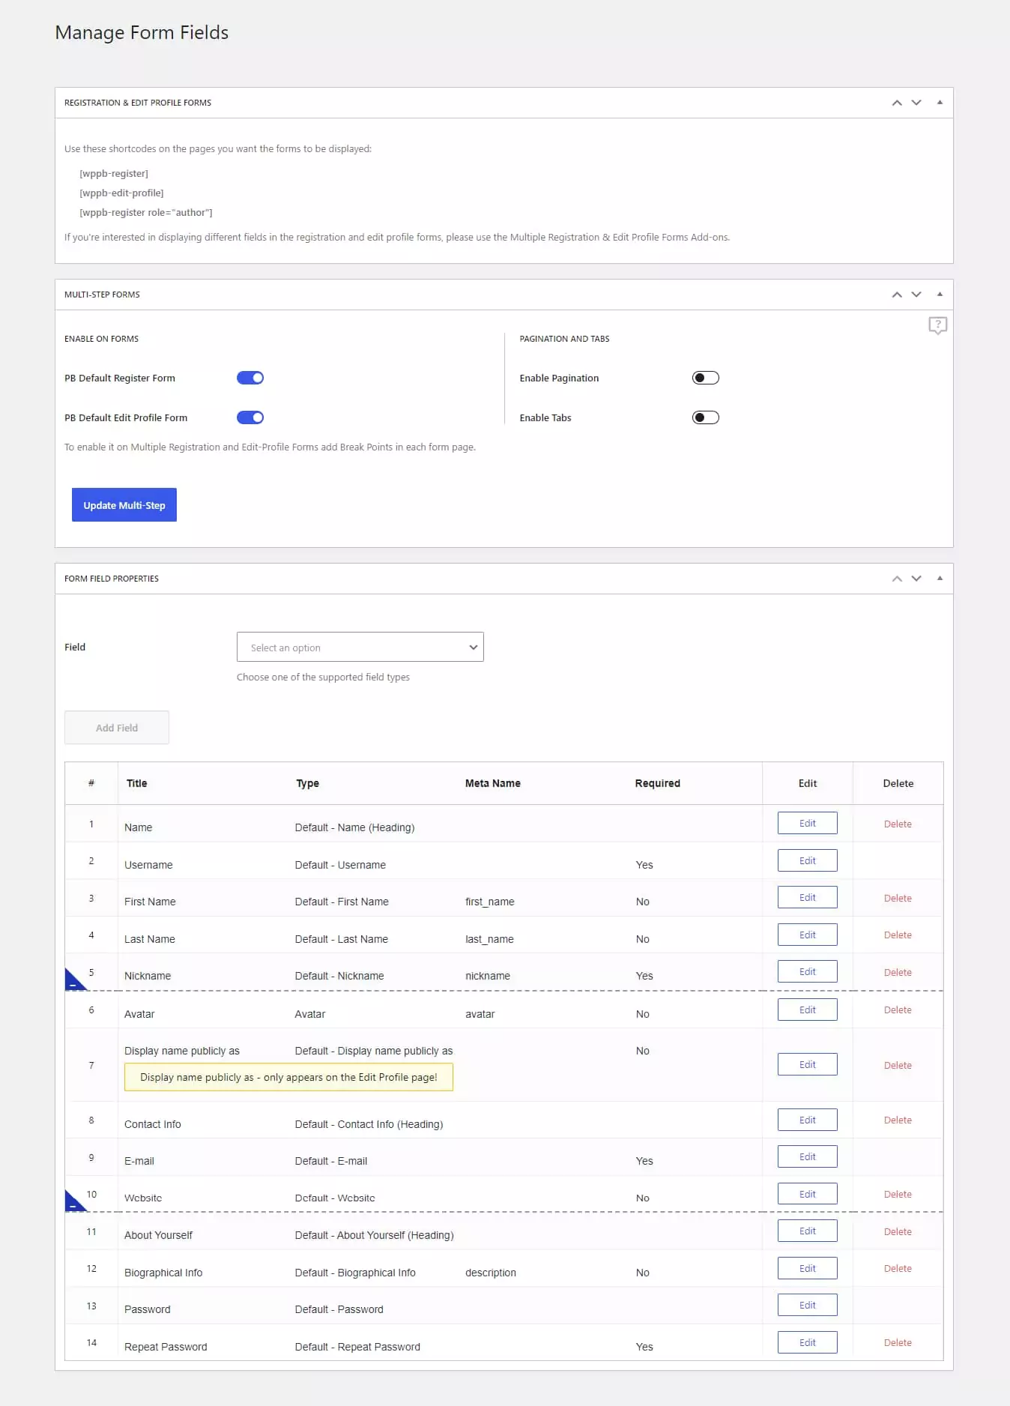Move Registration & Edit Profile Forms panel down
Image resolution: width=1010 pixels, height=1406 pixels.
(916, 103)
